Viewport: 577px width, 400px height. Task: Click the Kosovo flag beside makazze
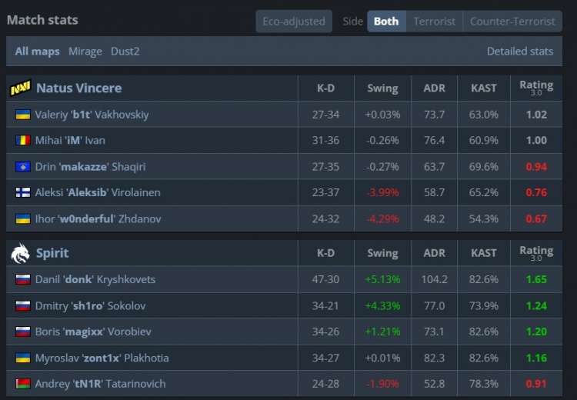click(22, 167)
